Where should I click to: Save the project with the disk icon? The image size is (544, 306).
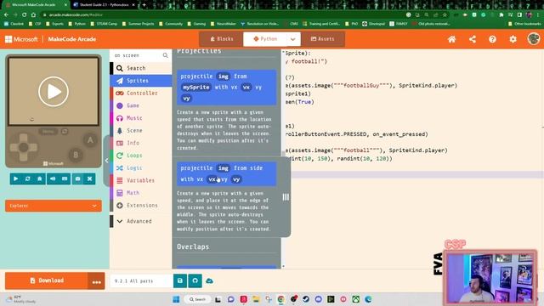(x=180, y=280)
